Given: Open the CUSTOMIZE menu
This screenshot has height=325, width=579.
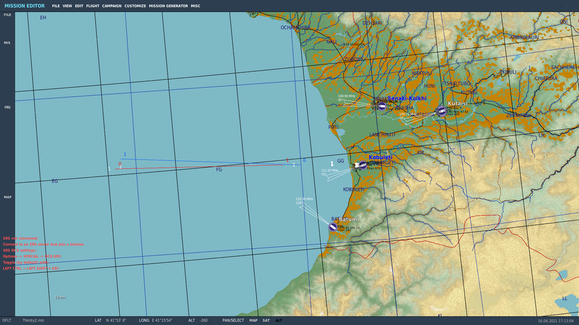Looking at the screenshot, I should (135, 6).
